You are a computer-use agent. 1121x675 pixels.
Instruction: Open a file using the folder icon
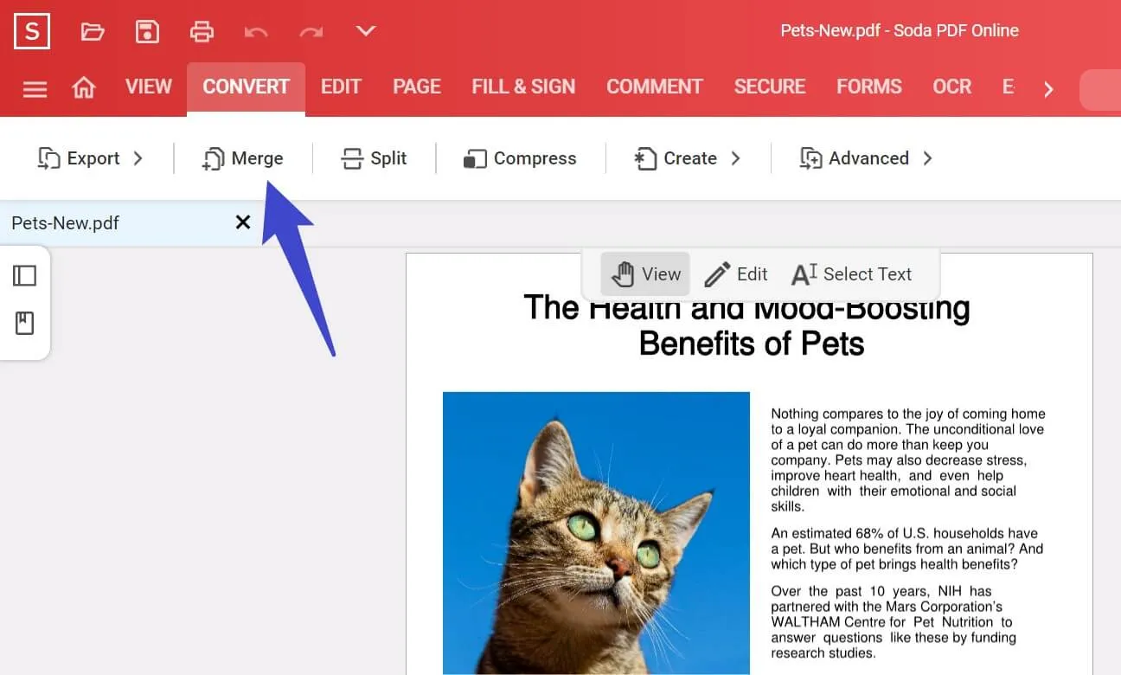(x=92, y=31)
